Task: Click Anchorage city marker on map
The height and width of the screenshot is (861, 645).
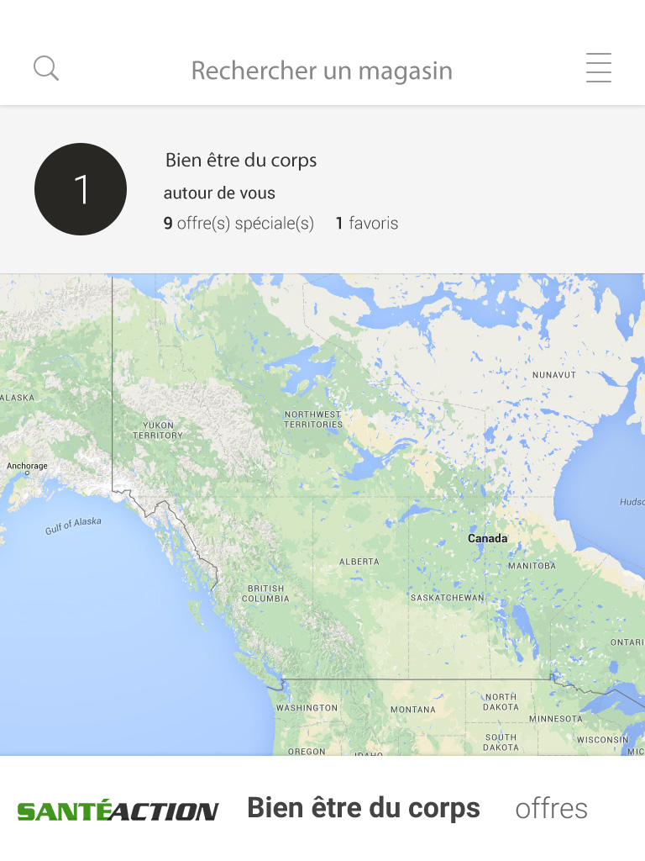Action: 27,473
